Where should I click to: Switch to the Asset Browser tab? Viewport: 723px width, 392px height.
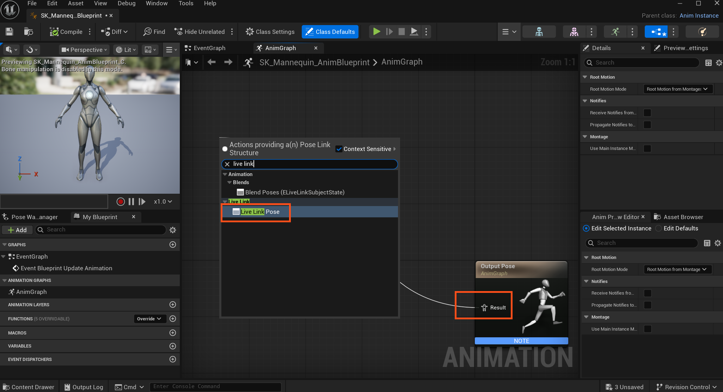pyautogui.click(x=678, y=217)
